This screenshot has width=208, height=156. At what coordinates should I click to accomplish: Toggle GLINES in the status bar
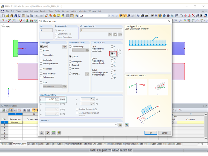pyautogui.click(x=123, y=150)
